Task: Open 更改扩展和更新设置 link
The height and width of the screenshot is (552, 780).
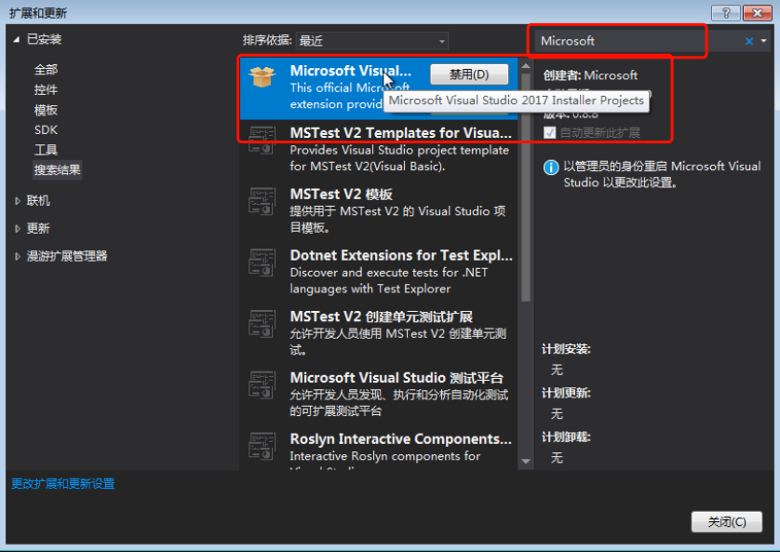Action: coord(63,483)
